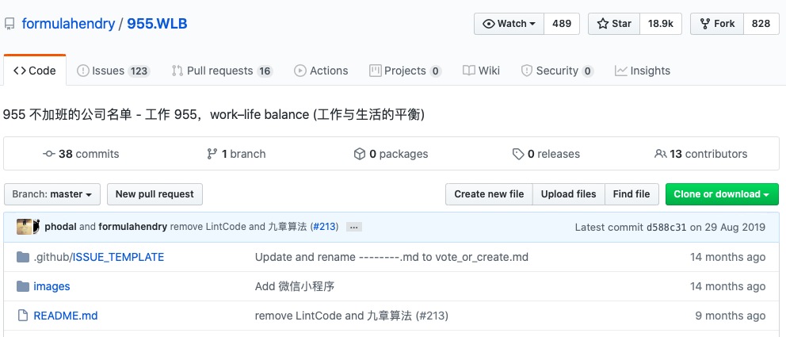This screenshot has height=337, width=786.
Task: Open the .github/ISSUE_TEMPLATE folder
Action: click(99, 257)
